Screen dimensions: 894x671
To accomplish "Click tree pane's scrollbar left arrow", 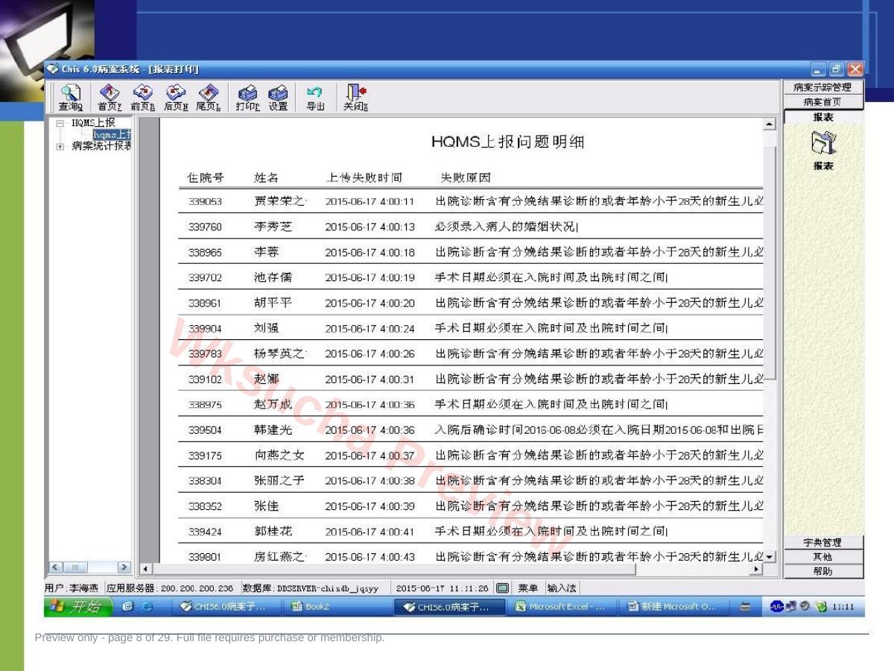I will tap(56, 567).
